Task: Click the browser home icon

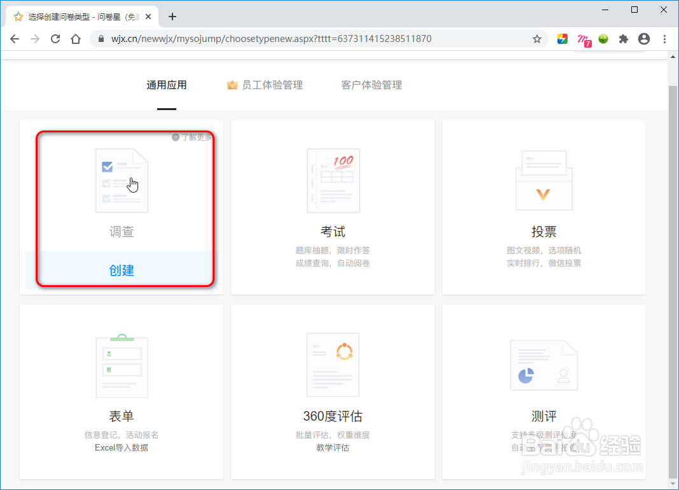Action: pos(75,39)
